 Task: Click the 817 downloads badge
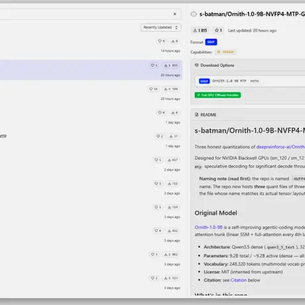[172, 160]
